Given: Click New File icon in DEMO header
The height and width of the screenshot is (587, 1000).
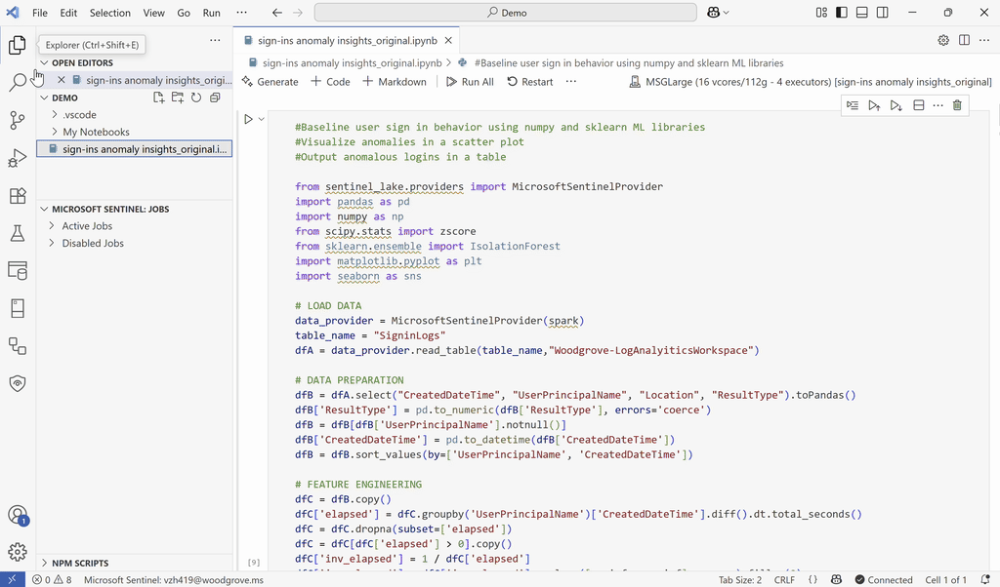Looking at the screenshot, I should point(159,98).
